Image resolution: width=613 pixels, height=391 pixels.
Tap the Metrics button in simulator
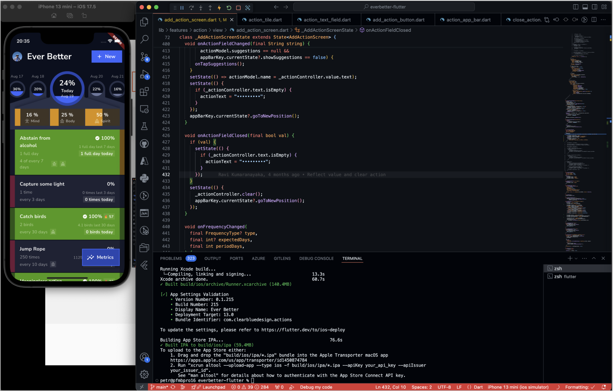(101, 257)
